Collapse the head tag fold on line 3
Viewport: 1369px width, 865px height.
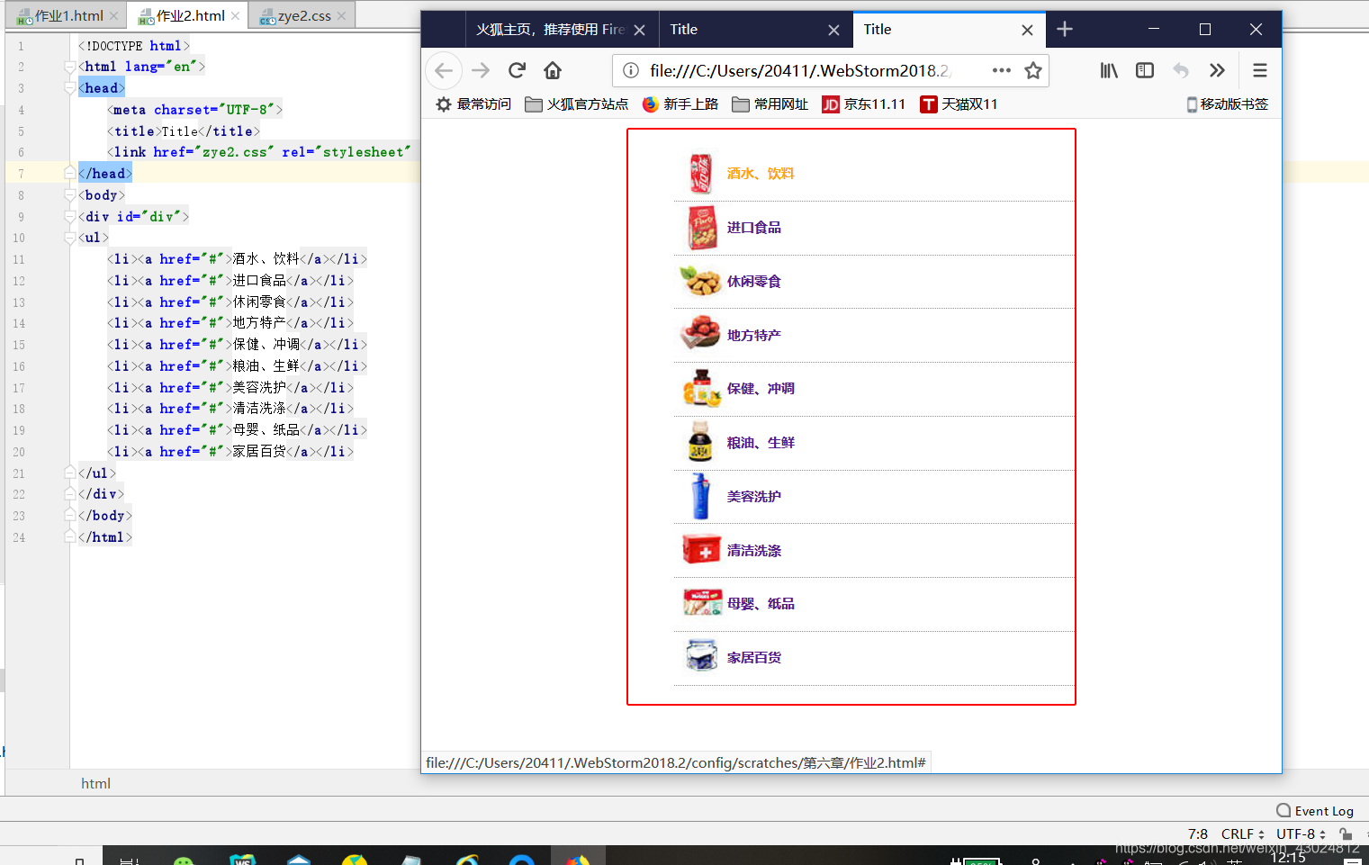(x=70, y=88)
